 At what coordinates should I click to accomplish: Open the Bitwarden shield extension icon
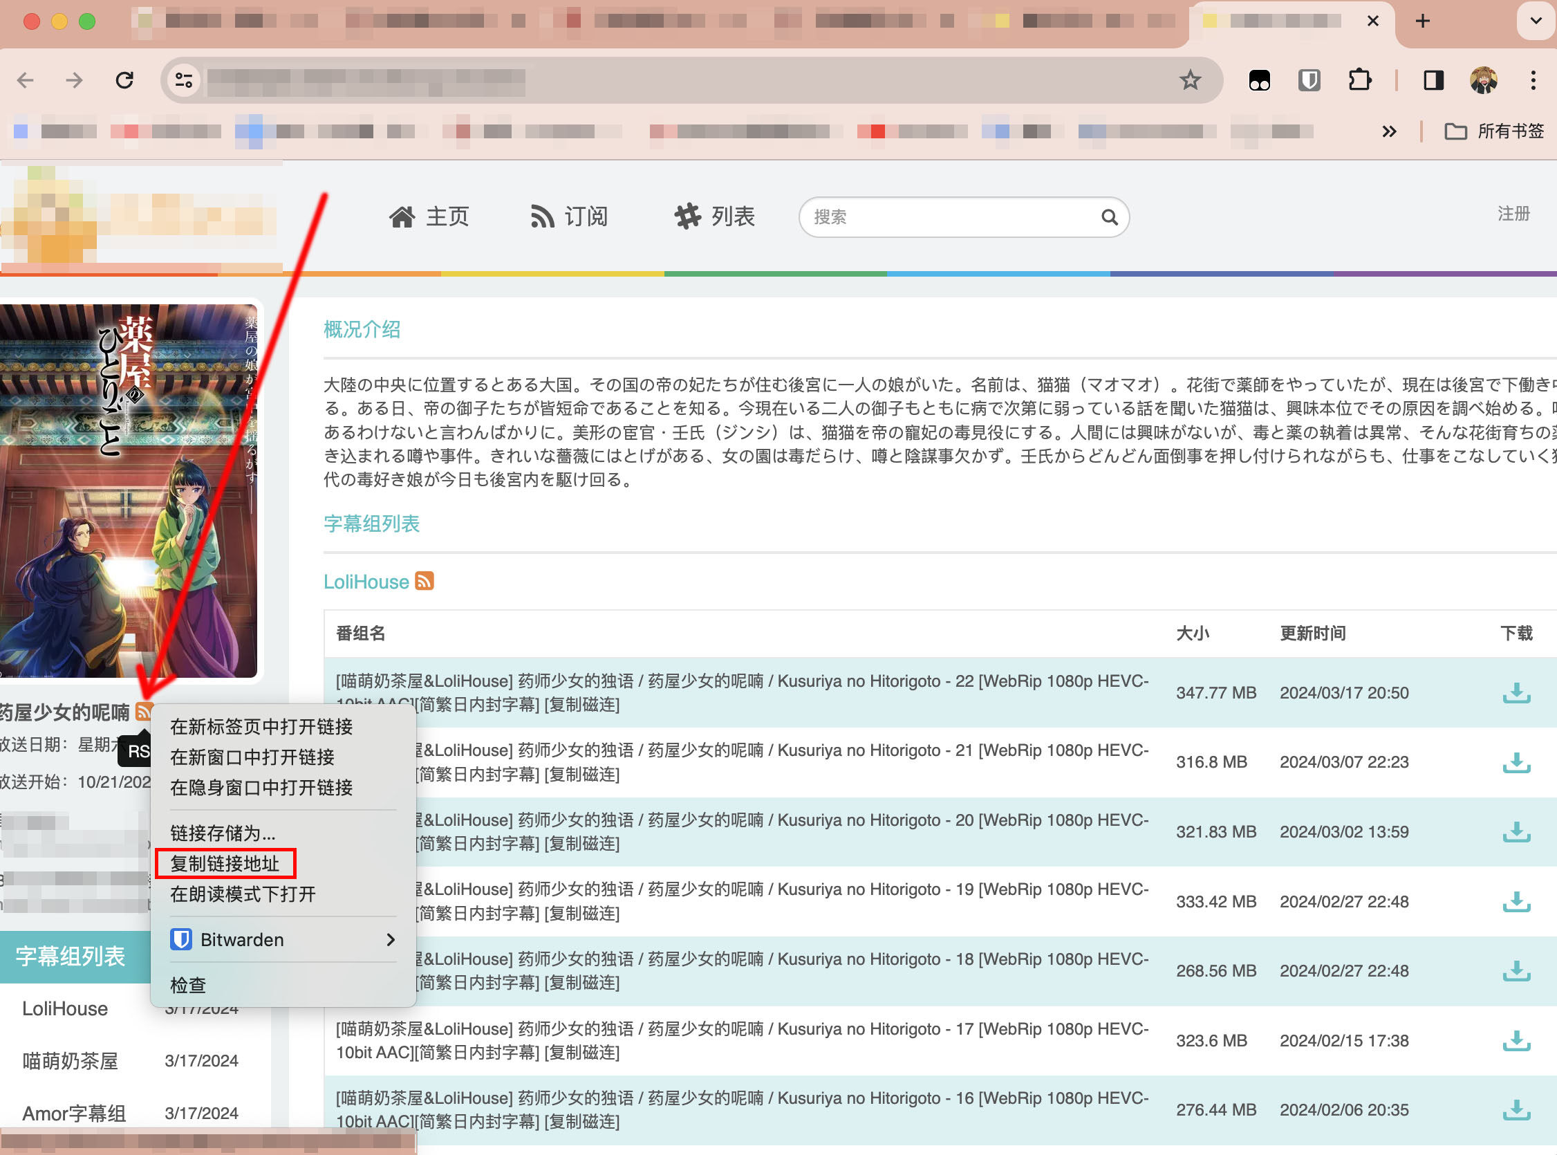pyautogui.click(x=1309, y=80)
